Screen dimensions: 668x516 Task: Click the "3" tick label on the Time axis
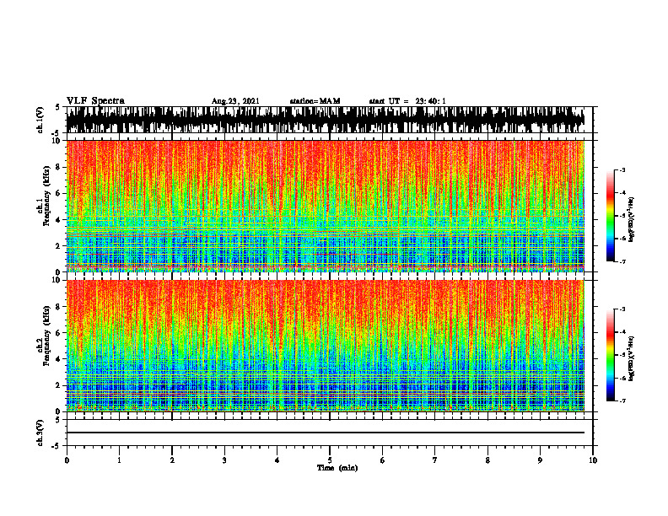[x=224, y=460]
